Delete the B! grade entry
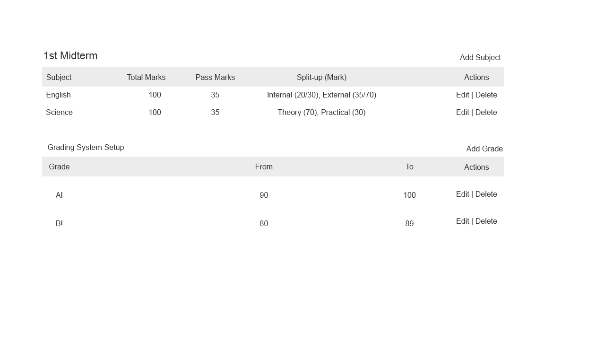605x343 pixels. (x=486, y=221)
